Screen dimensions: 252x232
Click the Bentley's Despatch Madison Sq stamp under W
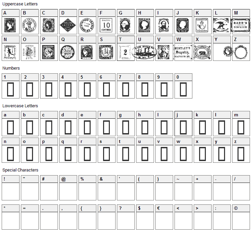[x=183, y=52]
